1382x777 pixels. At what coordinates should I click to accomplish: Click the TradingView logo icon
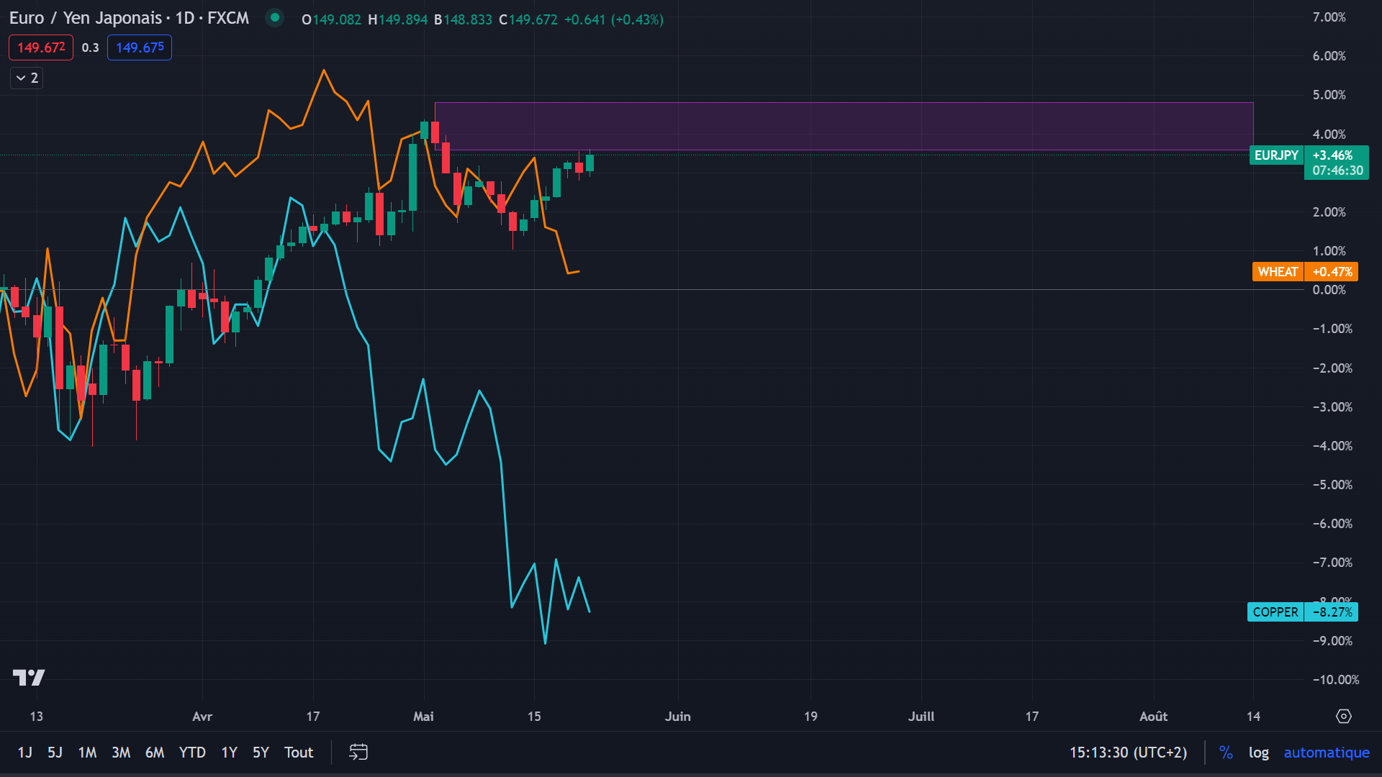29,677
